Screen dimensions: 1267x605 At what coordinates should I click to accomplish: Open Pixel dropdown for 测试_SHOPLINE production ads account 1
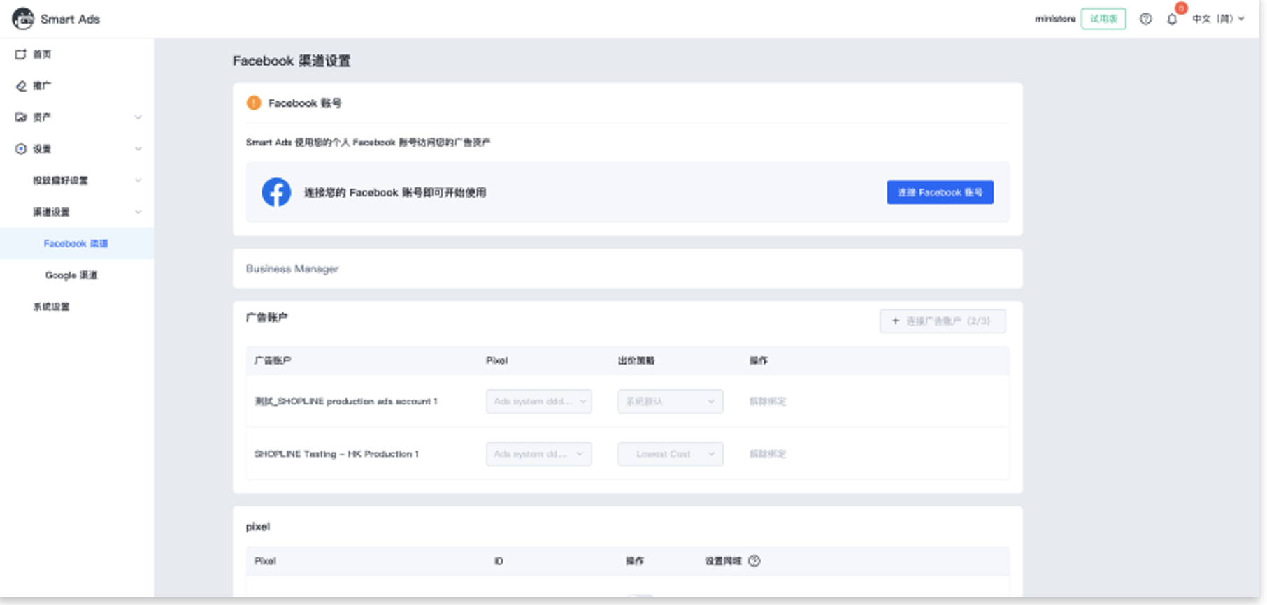[x=539, y=402]
